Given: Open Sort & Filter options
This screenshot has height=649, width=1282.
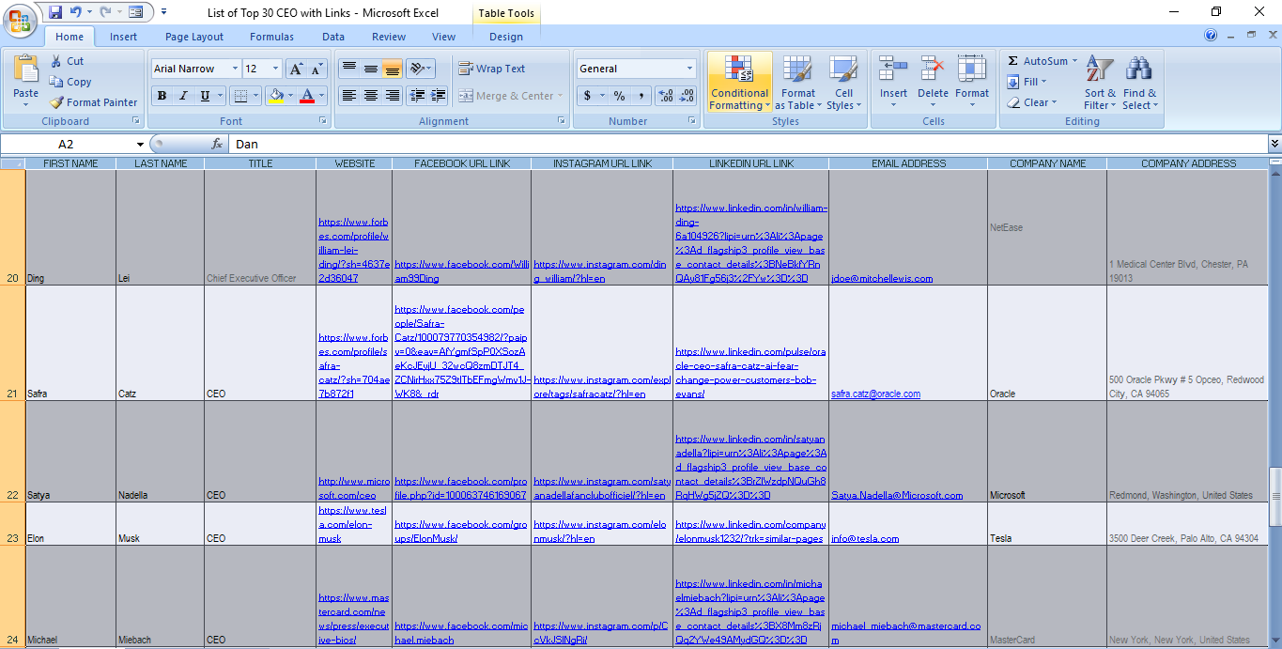Looking at the screenshot, I should pyautogui.click(x=1100, y=83).
